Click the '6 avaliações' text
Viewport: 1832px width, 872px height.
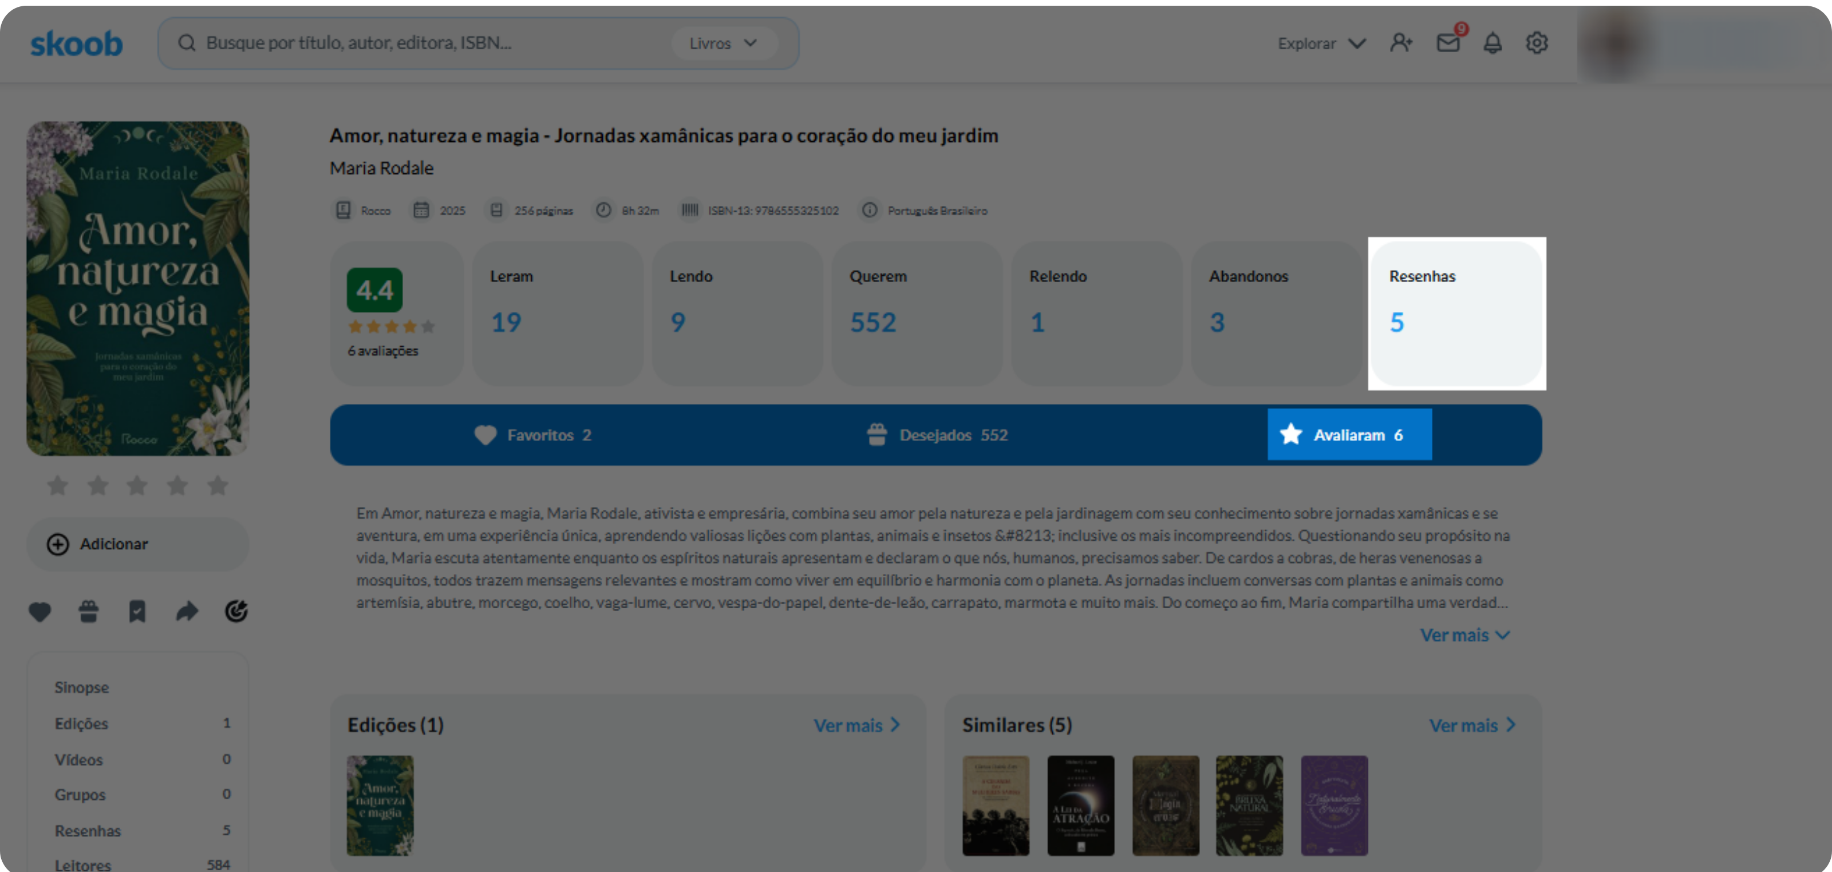point(382,351)
